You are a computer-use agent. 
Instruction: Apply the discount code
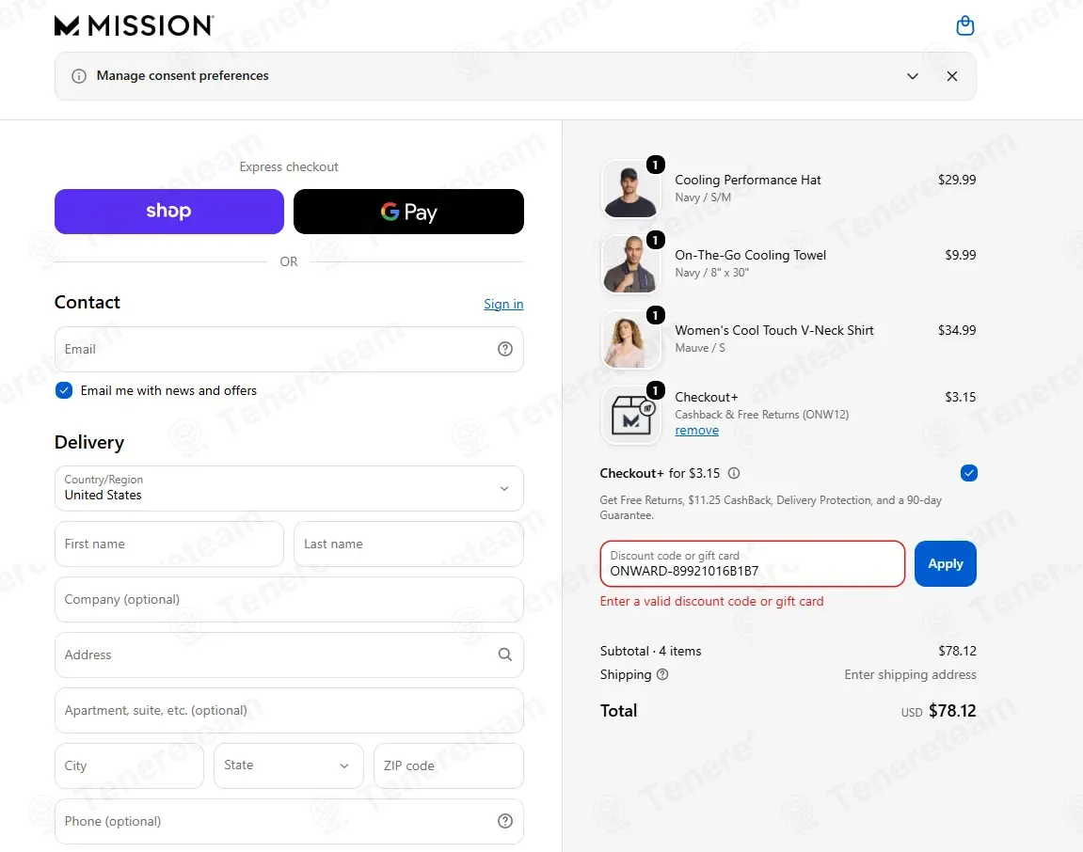coord(945,563)
